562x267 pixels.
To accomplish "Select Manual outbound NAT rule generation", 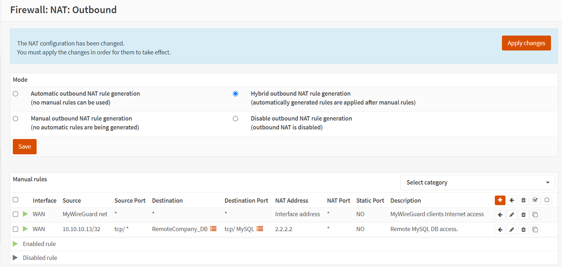I will pos(15,118).
